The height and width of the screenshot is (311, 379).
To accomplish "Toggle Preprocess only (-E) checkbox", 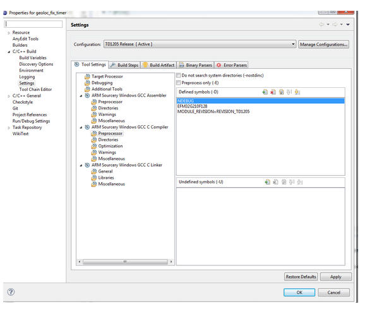I will point(178,83).
